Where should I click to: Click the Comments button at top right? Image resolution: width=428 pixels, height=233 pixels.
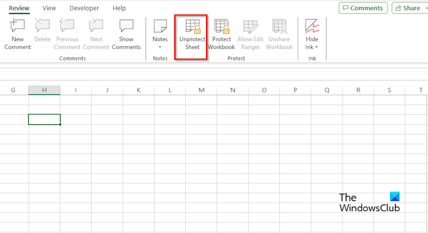(363, 8)
